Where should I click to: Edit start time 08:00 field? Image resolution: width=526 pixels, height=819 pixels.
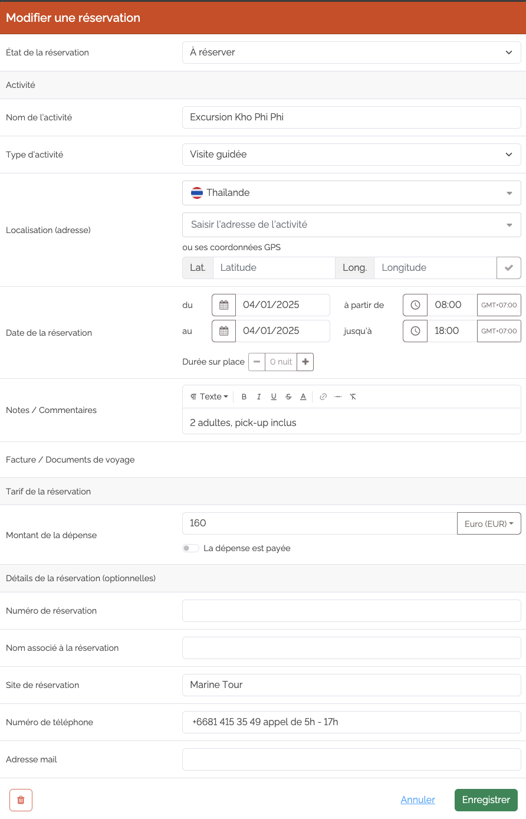[452, 305]
